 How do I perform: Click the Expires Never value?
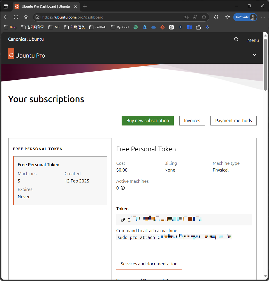point(24,197)
